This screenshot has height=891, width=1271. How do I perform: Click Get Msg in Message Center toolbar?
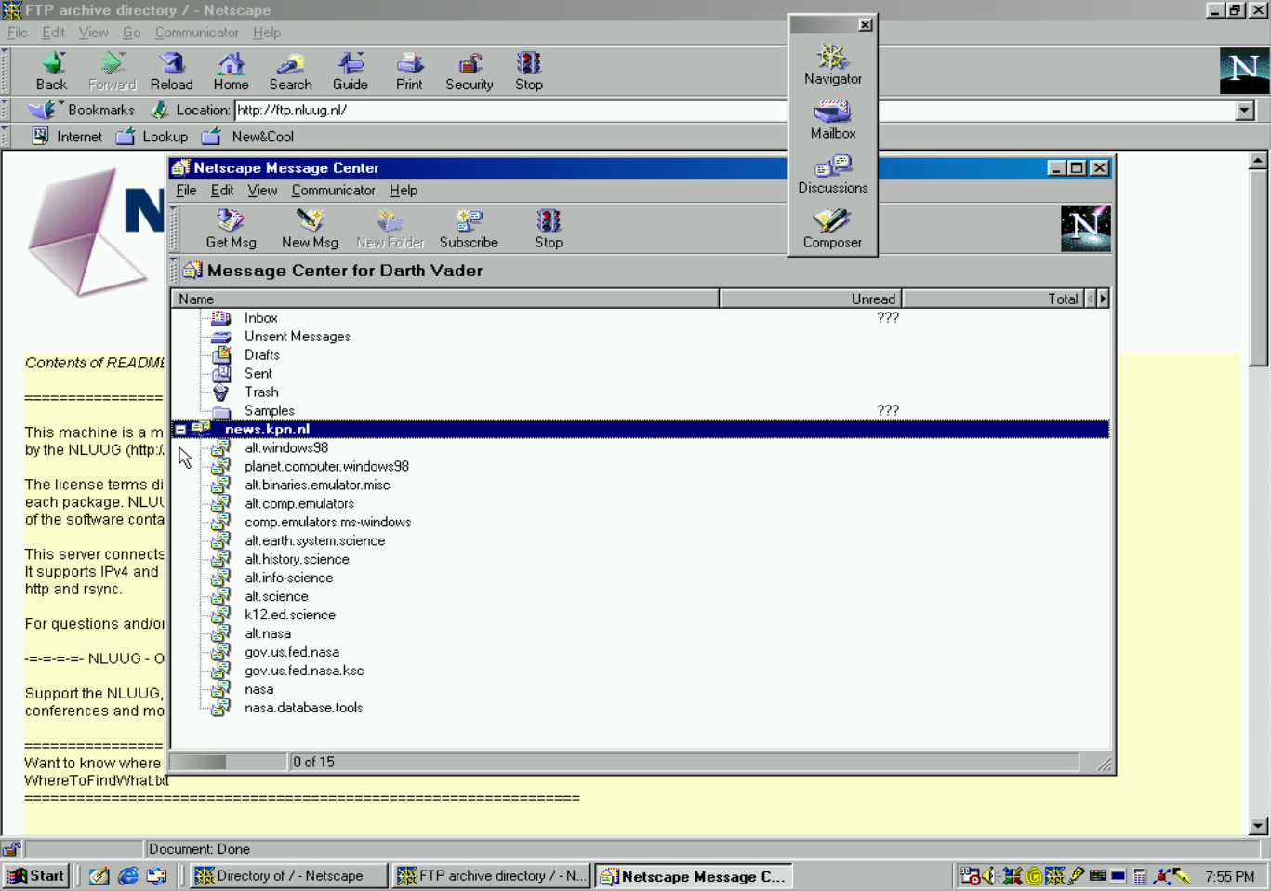pos(231,229)
